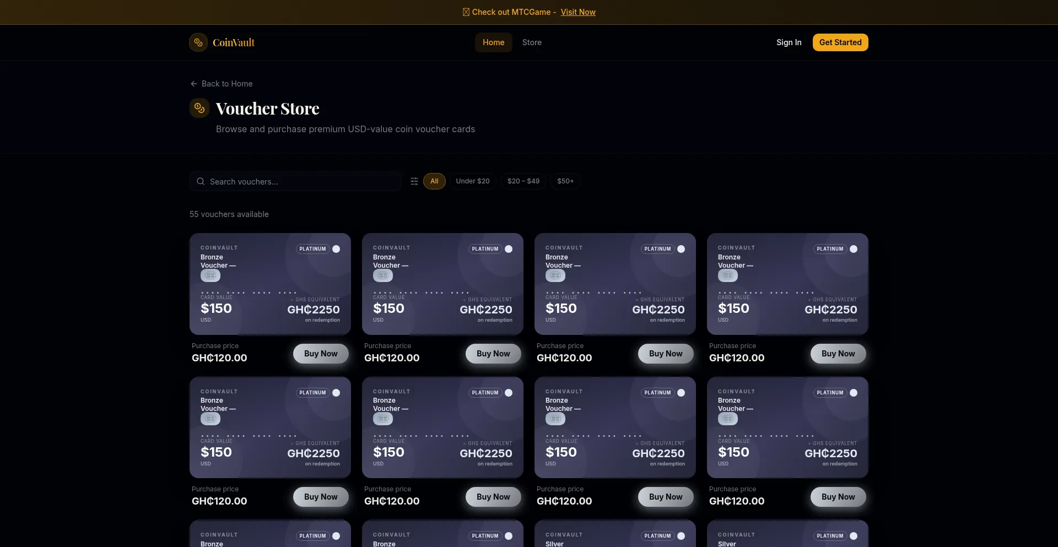Open the filter sliders icon

[x=414, y=181]
